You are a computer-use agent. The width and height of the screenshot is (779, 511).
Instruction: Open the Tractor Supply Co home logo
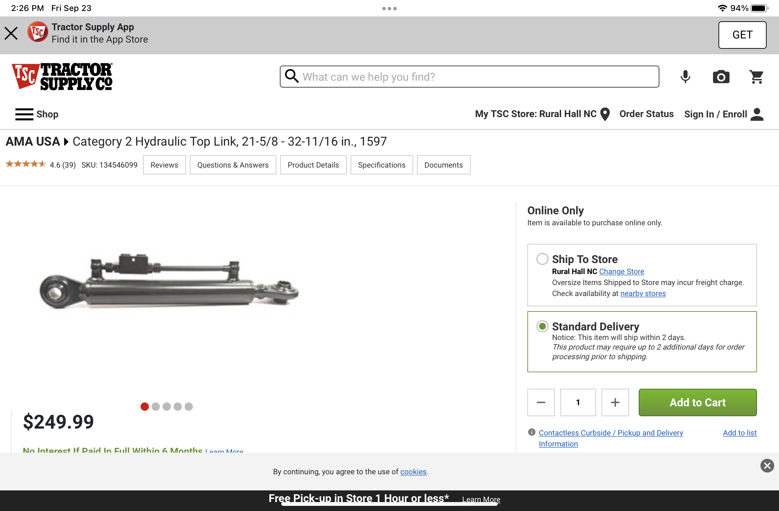click(62, 76)
